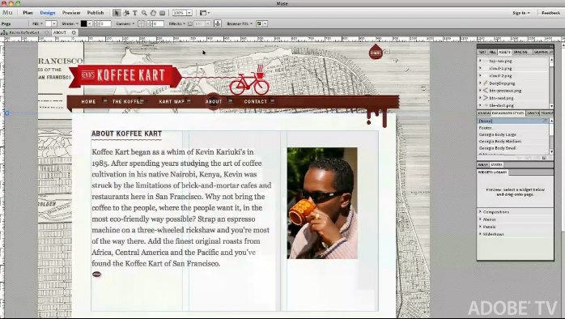Open the Feedback link
This screenshot has width=565, height=319.
(x=550, y=13)
